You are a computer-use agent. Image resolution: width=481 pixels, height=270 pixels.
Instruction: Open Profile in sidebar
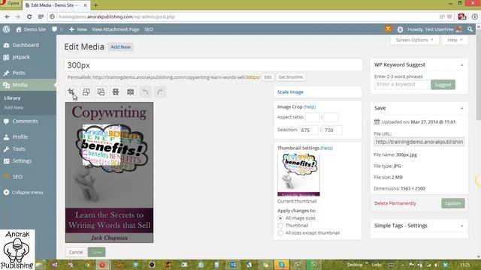[20, 136]
